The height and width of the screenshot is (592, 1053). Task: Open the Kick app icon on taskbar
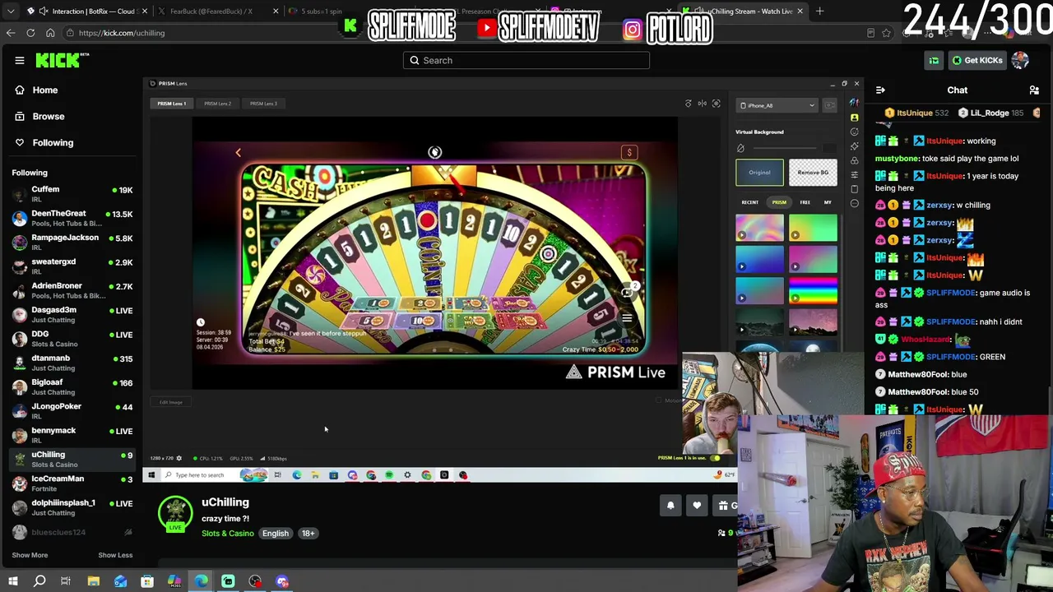228,581
